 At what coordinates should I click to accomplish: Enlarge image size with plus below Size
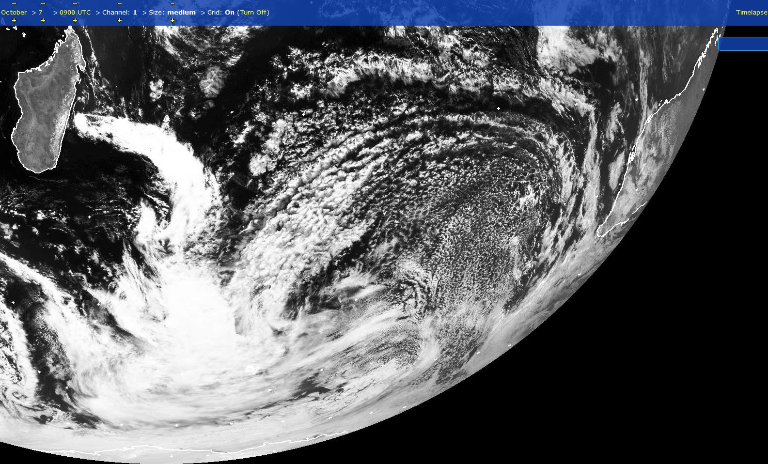tap(172, 20)
